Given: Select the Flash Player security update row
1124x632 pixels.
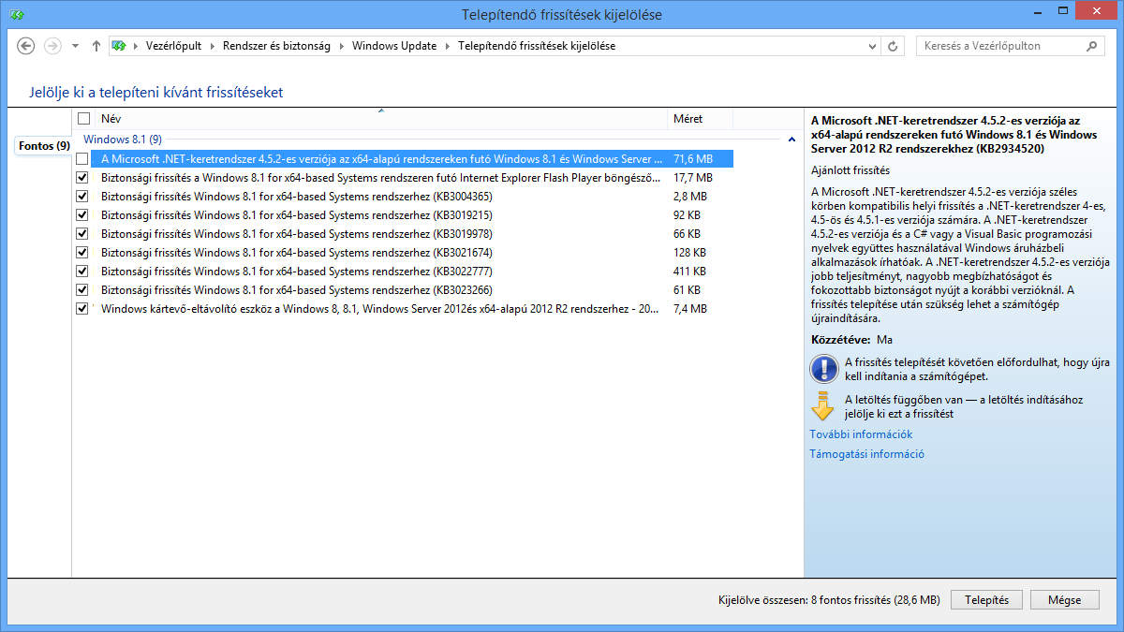Looking at the screenshot, I should (x=403, y=178).
